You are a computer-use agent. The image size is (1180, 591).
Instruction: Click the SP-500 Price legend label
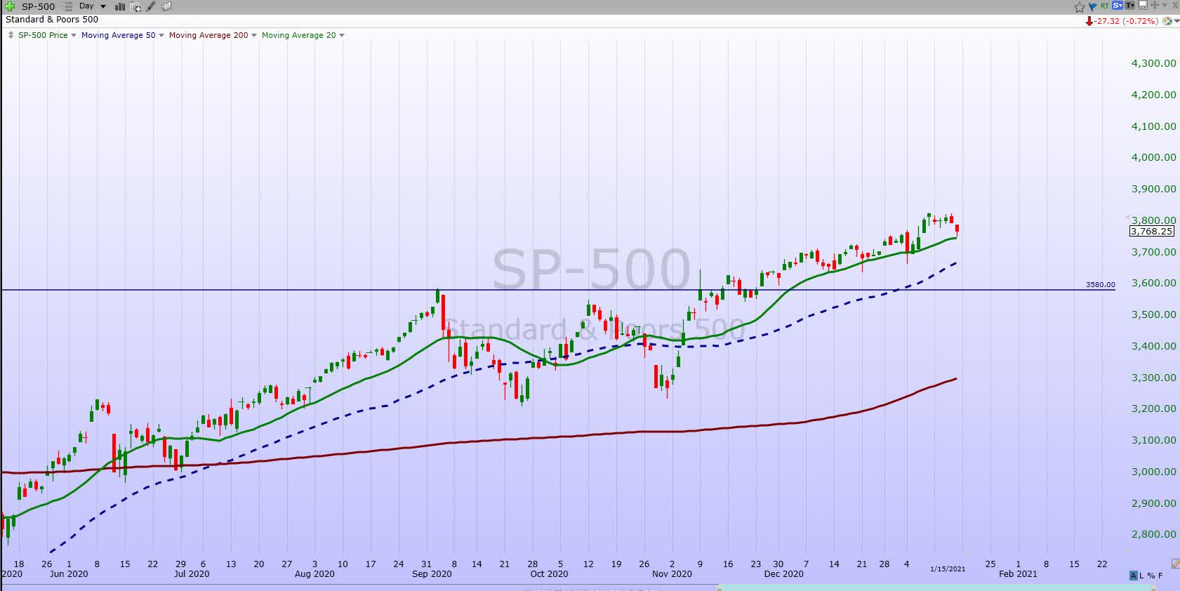pos(43,35)
